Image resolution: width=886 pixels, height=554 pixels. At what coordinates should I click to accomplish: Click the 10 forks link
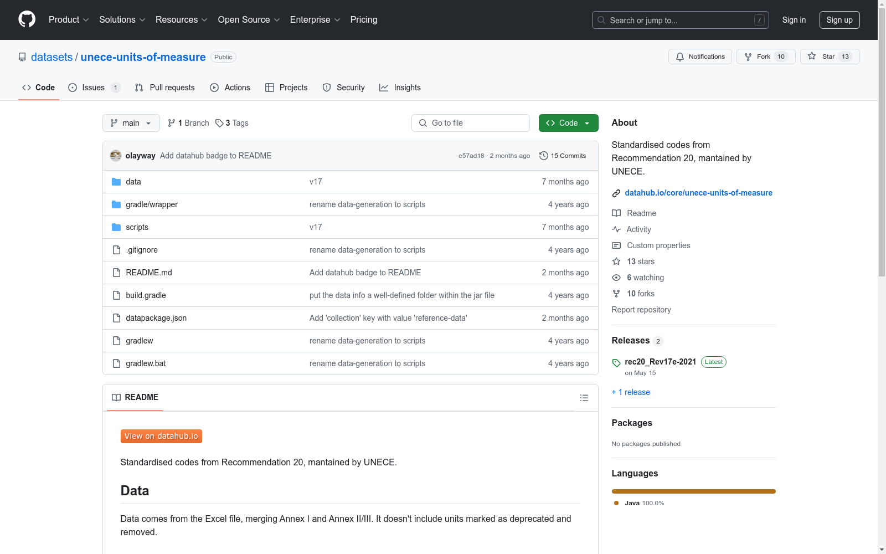(x=641, y=294)
